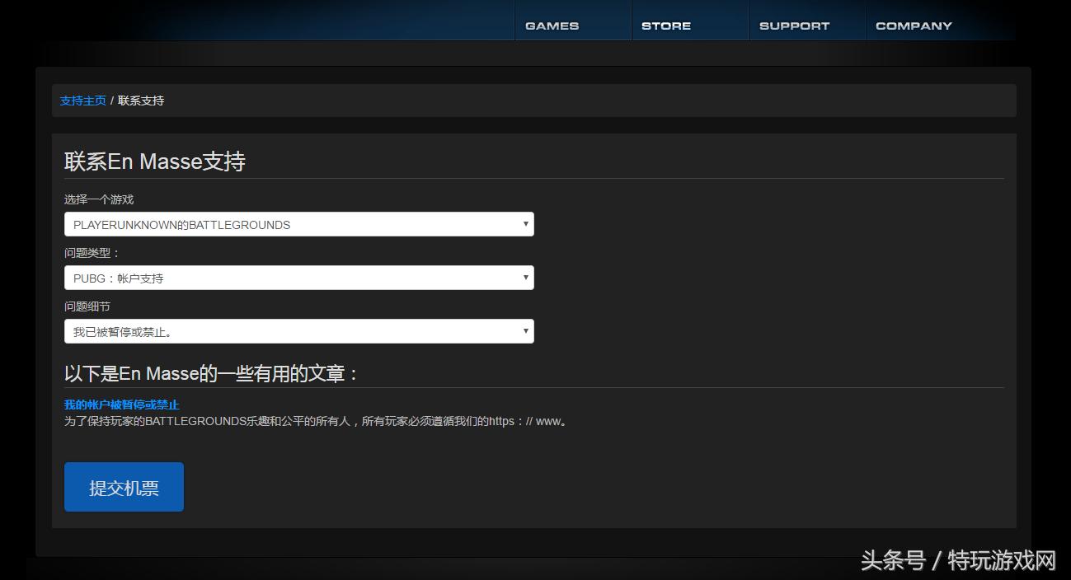Click the 联系En Masse支持 page heading
This screenshot has height=580, width=1071.
point(156,161)
